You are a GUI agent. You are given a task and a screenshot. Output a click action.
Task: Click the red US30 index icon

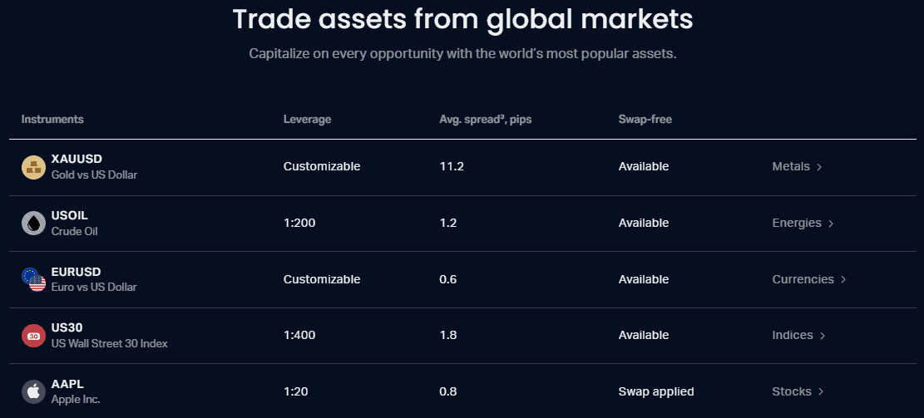coord(33,336)
